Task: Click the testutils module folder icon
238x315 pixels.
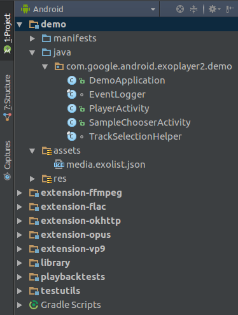Action: (34, 291)
